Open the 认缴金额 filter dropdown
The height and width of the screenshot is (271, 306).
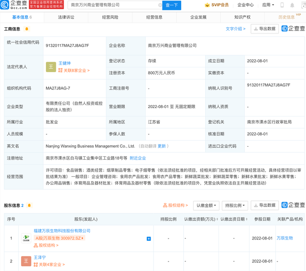(207, 206)
